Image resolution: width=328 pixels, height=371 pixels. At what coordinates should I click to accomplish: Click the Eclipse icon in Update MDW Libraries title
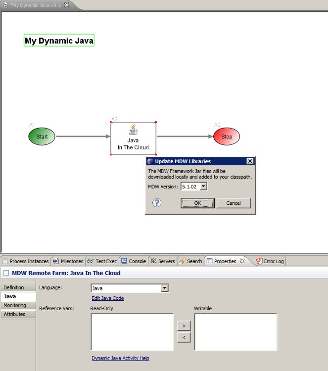(150, 161)
